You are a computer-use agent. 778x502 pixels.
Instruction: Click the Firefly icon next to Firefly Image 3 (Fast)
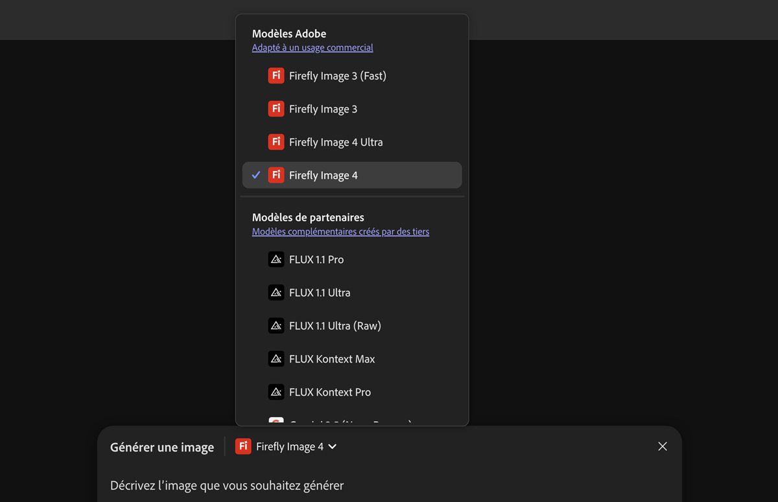coord(276,76)
